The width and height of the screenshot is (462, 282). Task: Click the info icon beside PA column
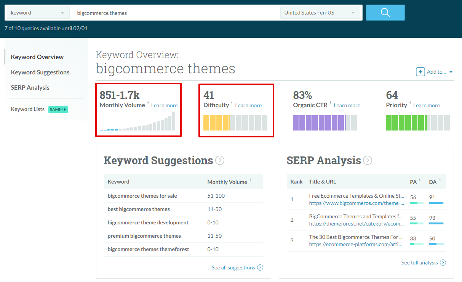pos(420,180)
